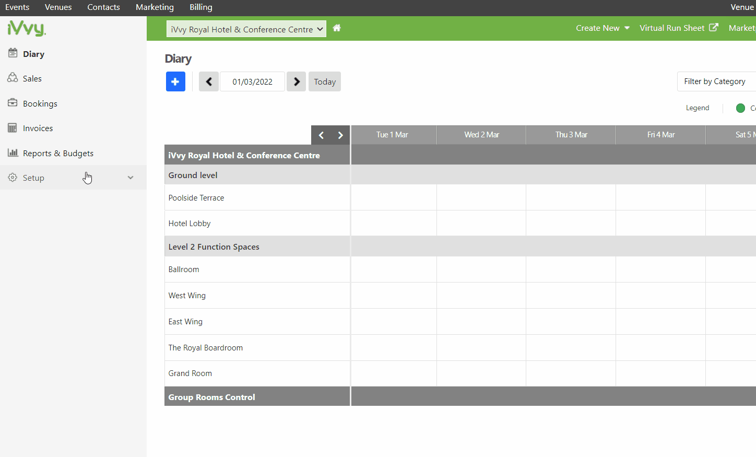This screenshot has height=457, width=756.
Task: Select the Tue 1 Mar column header
Action: pos(394,135)
